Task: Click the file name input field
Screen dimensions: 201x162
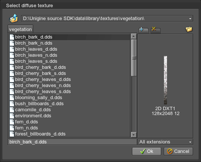Action: click(72, 142)
